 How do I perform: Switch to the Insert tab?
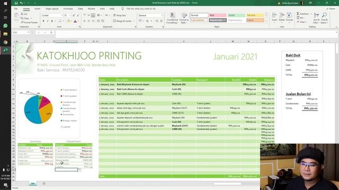(38, 9)
